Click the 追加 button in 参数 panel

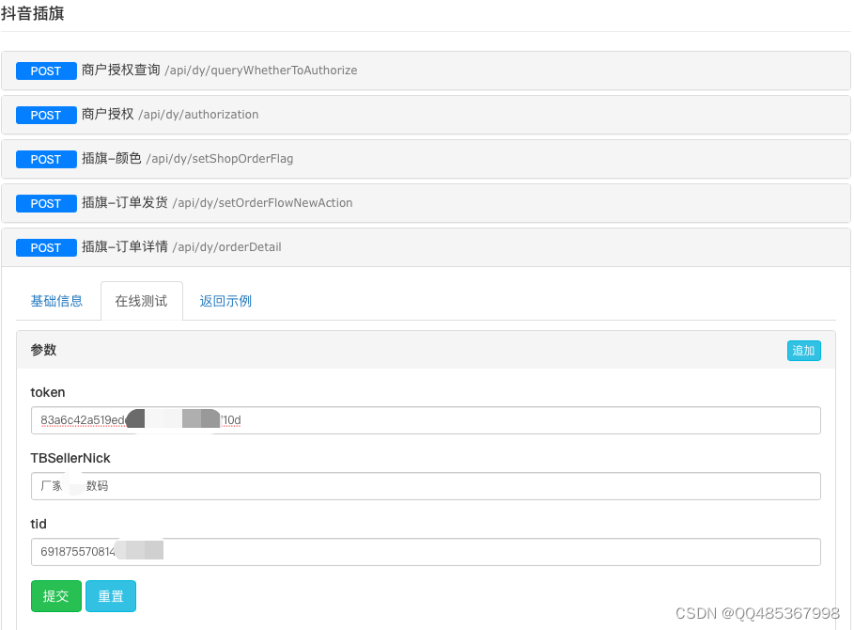[804, 351]
